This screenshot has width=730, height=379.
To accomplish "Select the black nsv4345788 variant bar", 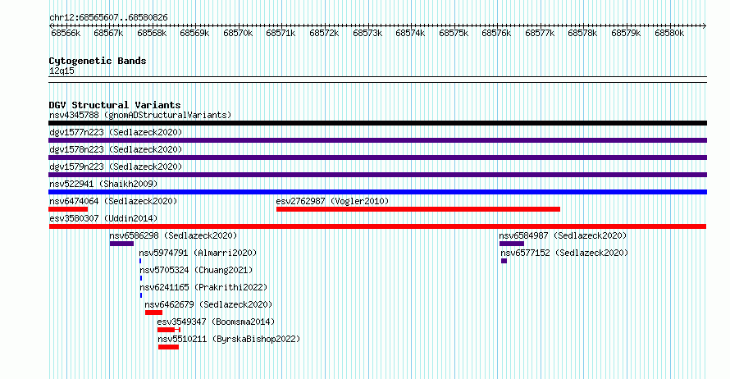I will pyautogui.click(x=377, y=123).
